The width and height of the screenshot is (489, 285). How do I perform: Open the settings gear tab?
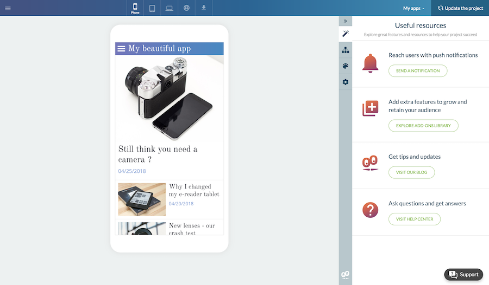346,82
